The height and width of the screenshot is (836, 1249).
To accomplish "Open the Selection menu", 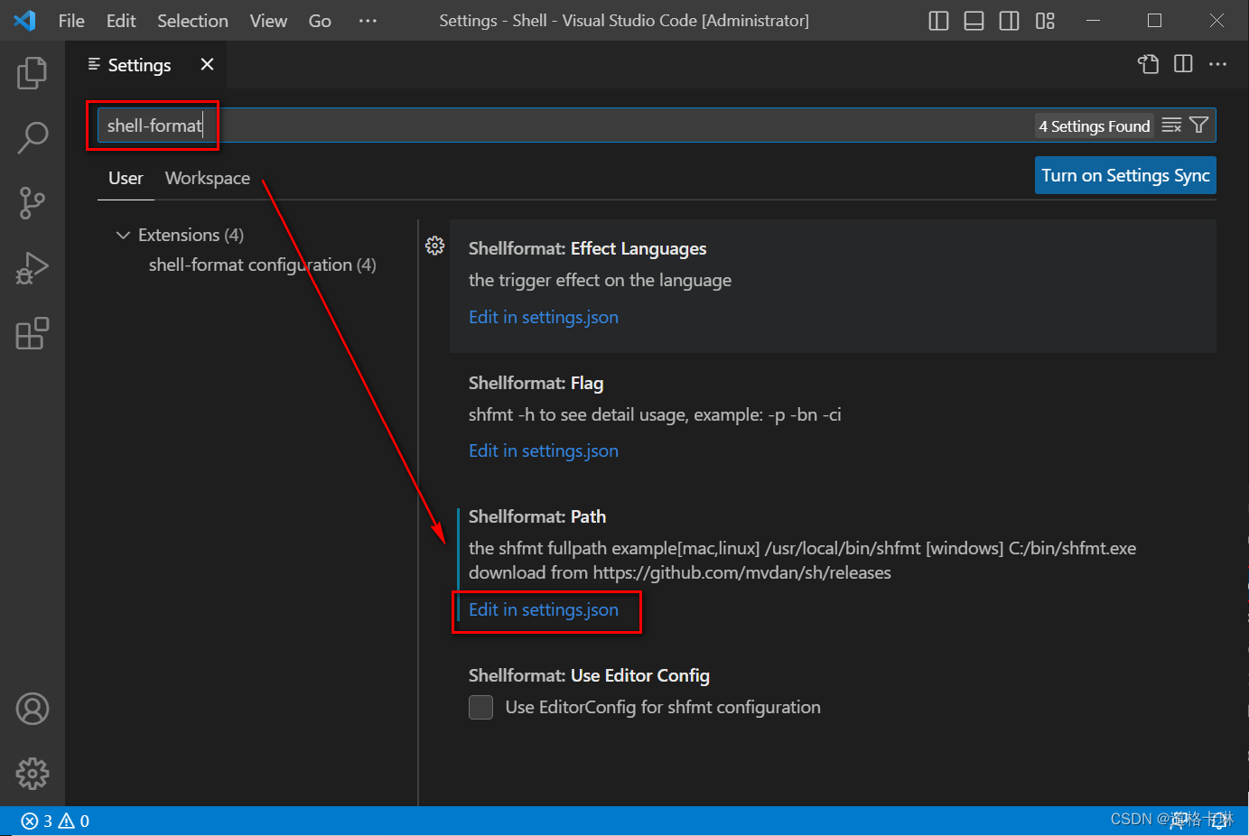I will 192,21.
